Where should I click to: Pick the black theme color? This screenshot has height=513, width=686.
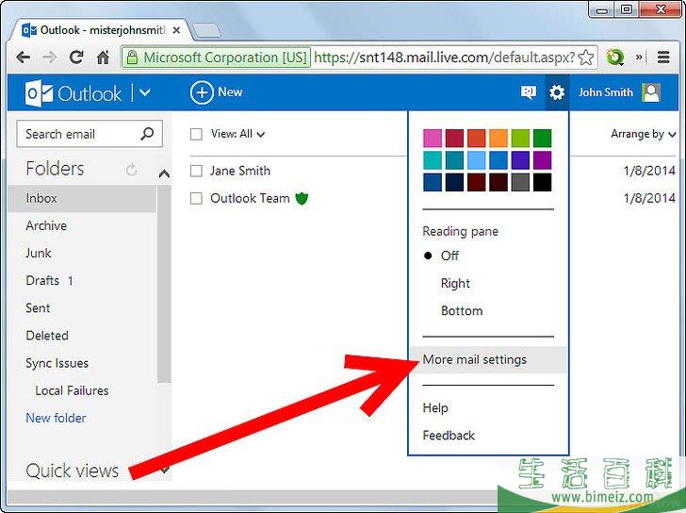click(542, 182)
